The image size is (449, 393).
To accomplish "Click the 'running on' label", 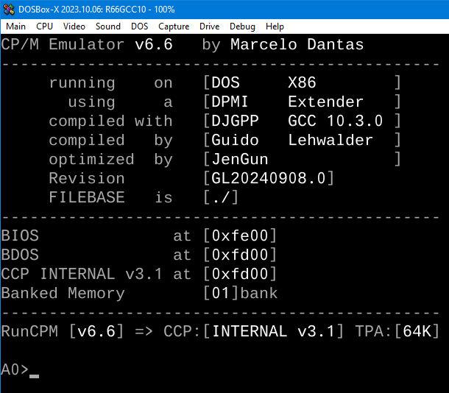I will coord(111,83).
